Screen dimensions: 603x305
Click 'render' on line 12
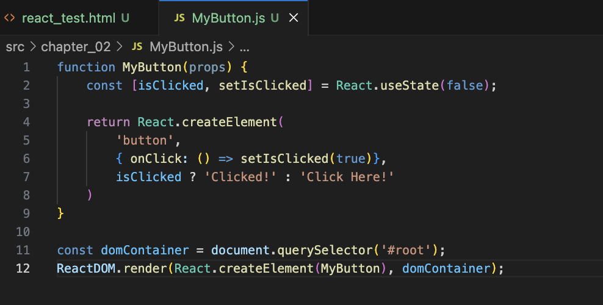click(x=145, y=268)
